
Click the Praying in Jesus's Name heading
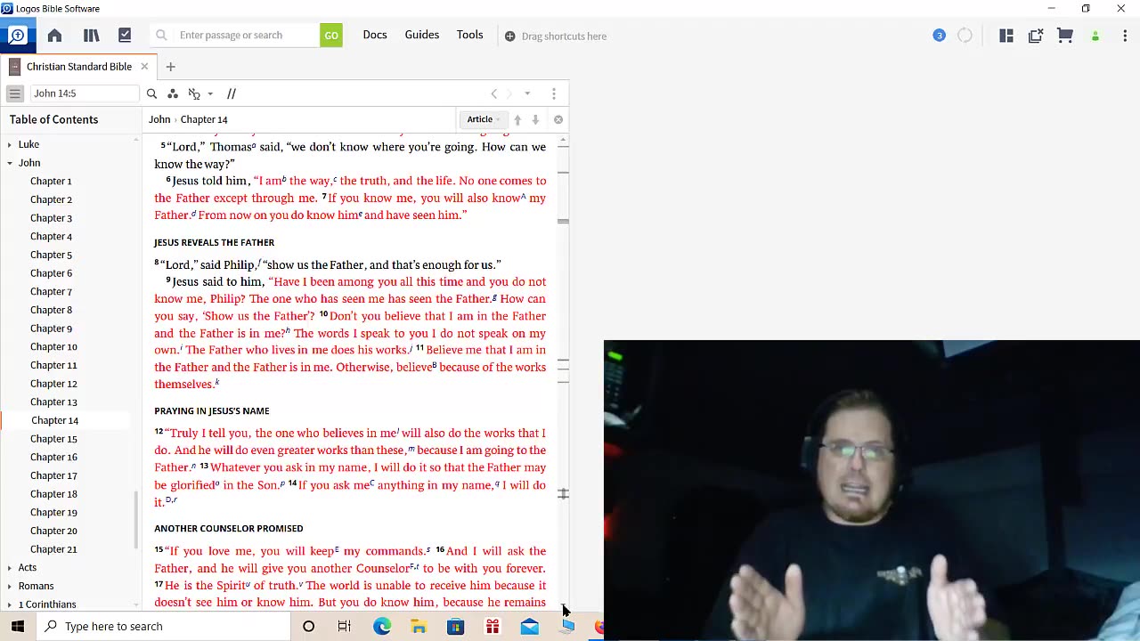(211, 411)
